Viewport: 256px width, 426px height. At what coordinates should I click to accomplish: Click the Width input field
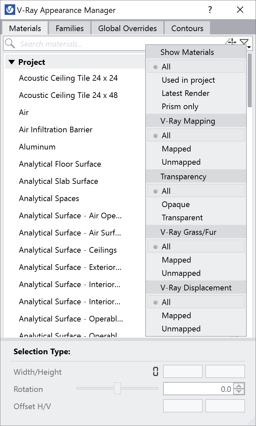(183, 372)
